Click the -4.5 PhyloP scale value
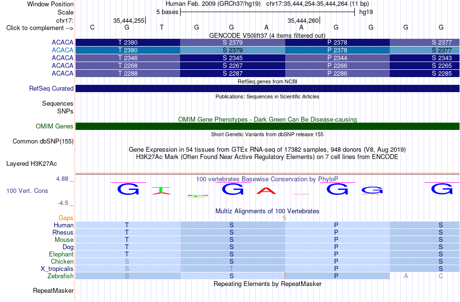Image resolution: width=460 pixels, height=302 pixels. (63, 203)
